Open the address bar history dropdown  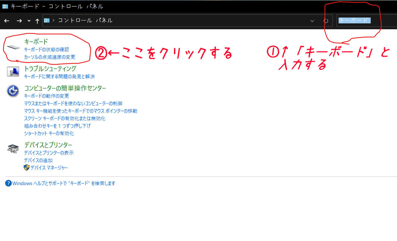coord(312,21)
